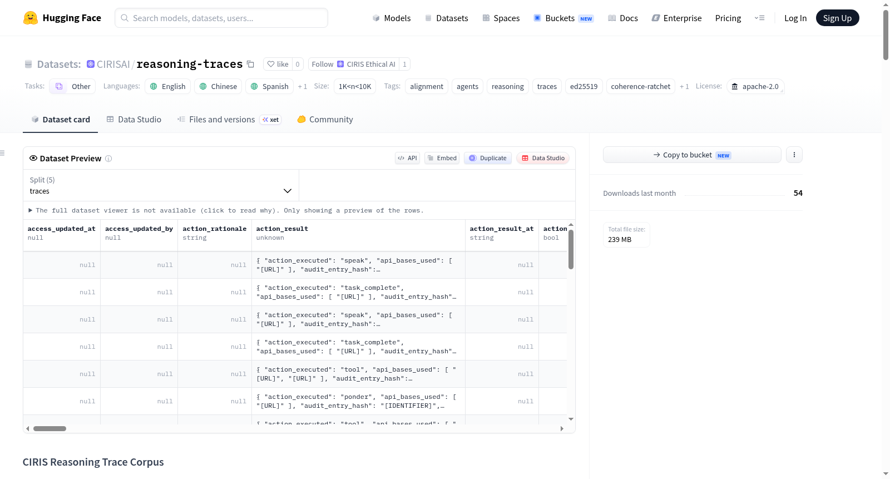Viewport: 890px width, 479px height.
Task: Open the Spaces nav item
Action: click(501, 18)
